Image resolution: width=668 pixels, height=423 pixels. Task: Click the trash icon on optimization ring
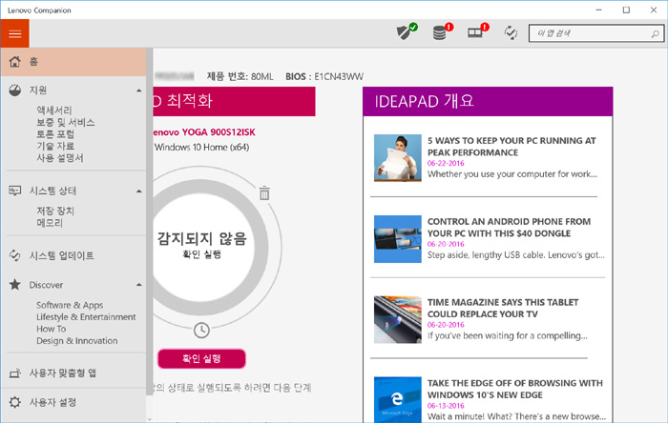tap(264, 193)
